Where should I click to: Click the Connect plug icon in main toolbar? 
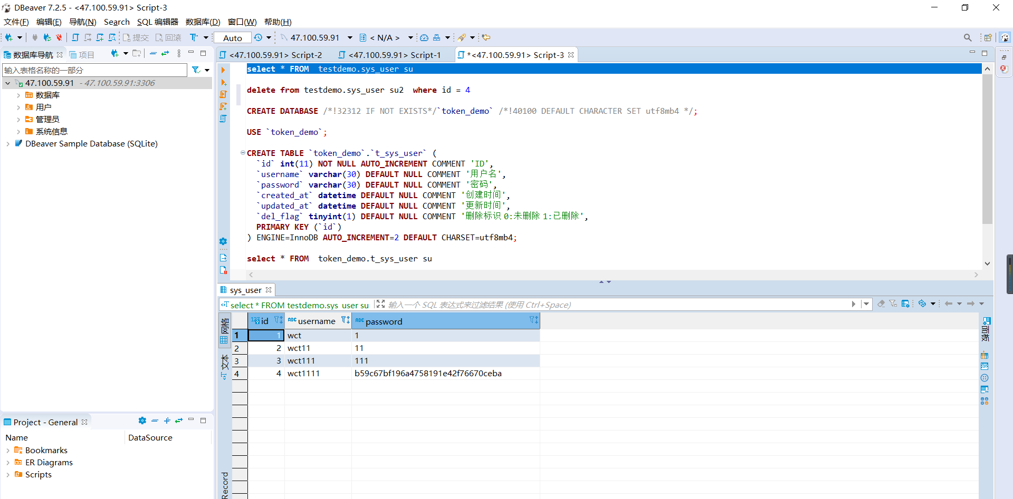[x=35, y=37]
